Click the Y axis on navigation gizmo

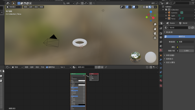pos(155,15)
